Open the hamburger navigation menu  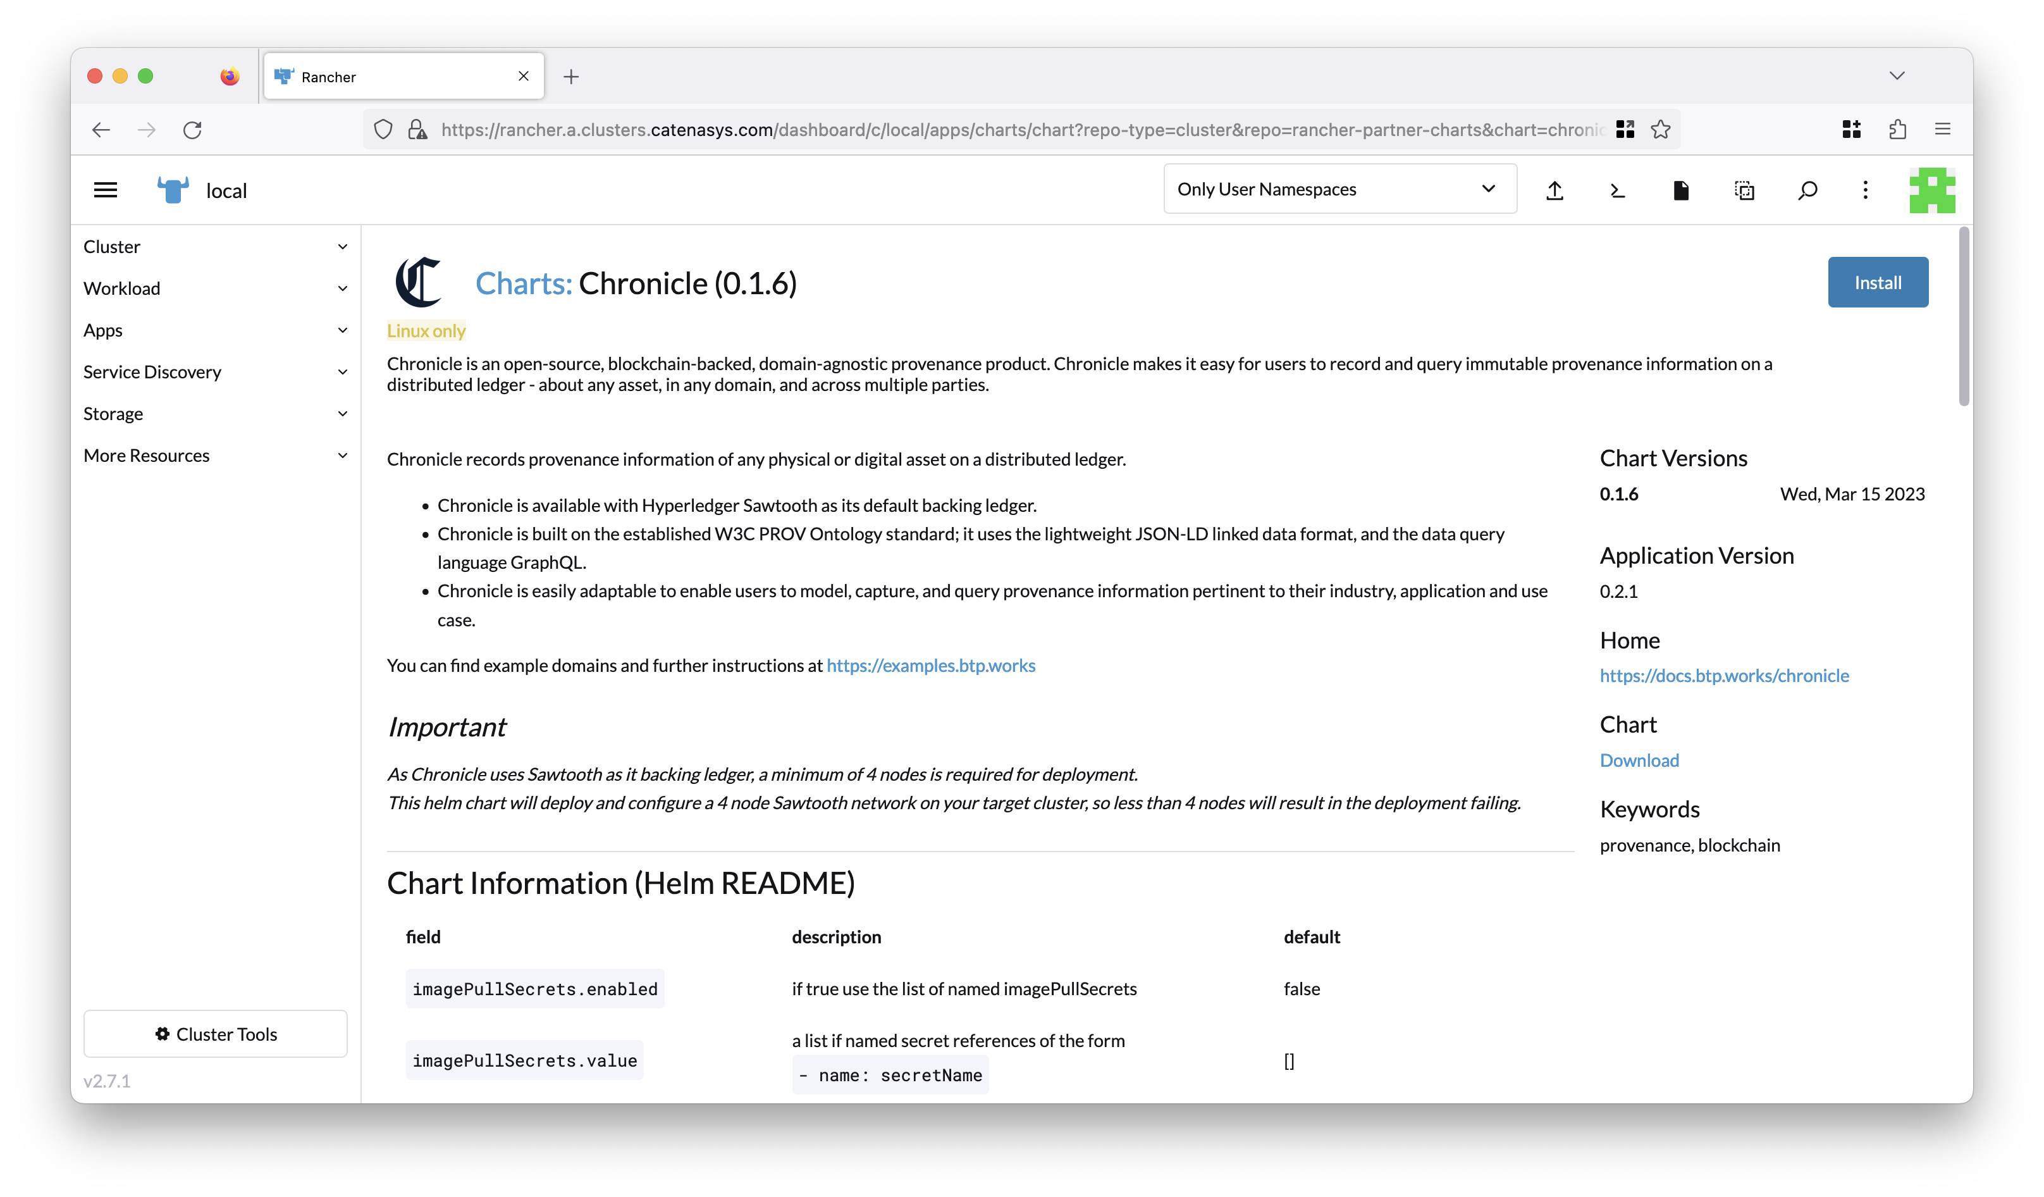point(106,190)
